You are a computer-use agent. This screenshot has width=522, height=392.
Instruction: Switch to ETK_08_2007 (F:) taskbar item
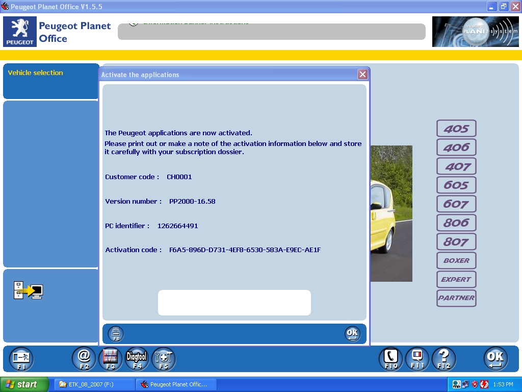pos(94,384)
